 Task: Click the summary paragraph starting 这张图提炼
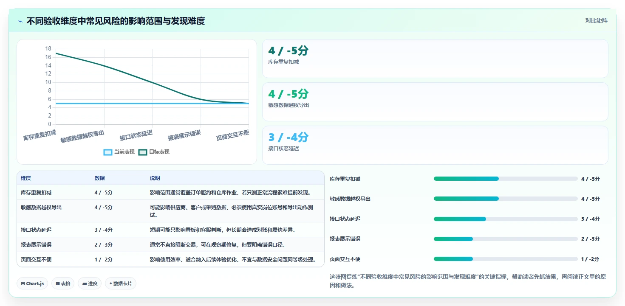468,281
